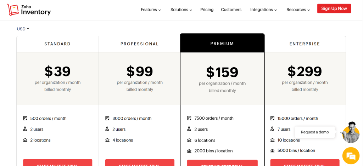
Task: Click the orders icon in Standard plan
Action: pyautogui.click(x=25, y=118)
